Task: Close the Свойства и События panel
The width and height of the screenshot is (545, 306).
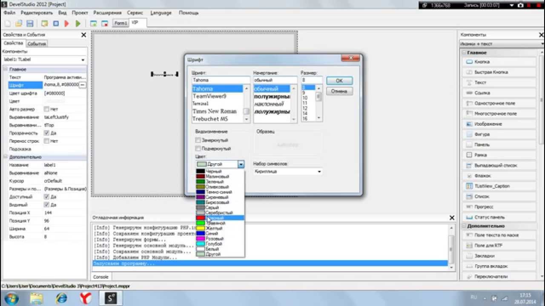Action: click(83, 35)
